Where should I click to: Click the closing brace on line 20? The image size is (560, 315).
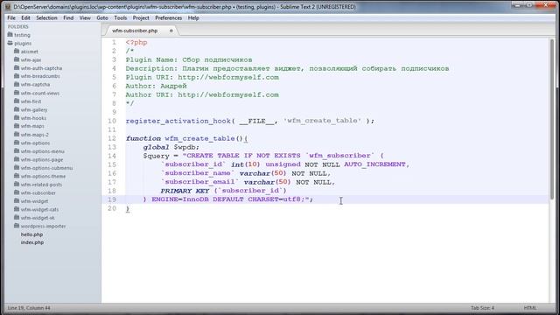(x=128, y=208)
